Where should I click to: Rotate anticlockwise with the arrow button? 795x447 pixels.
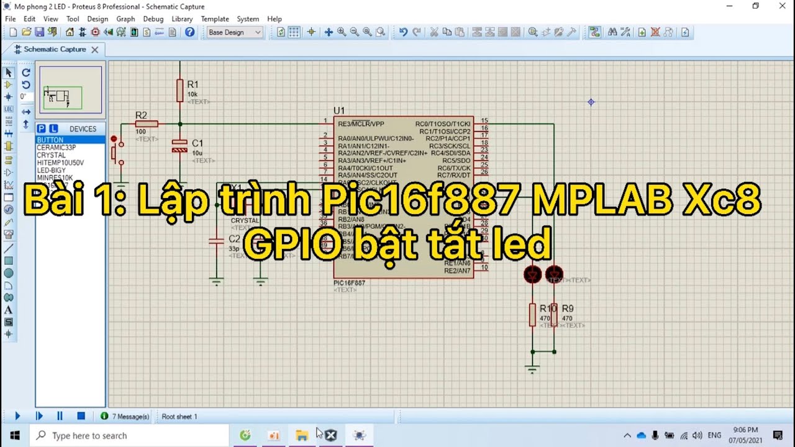click(x=26, y=85)
